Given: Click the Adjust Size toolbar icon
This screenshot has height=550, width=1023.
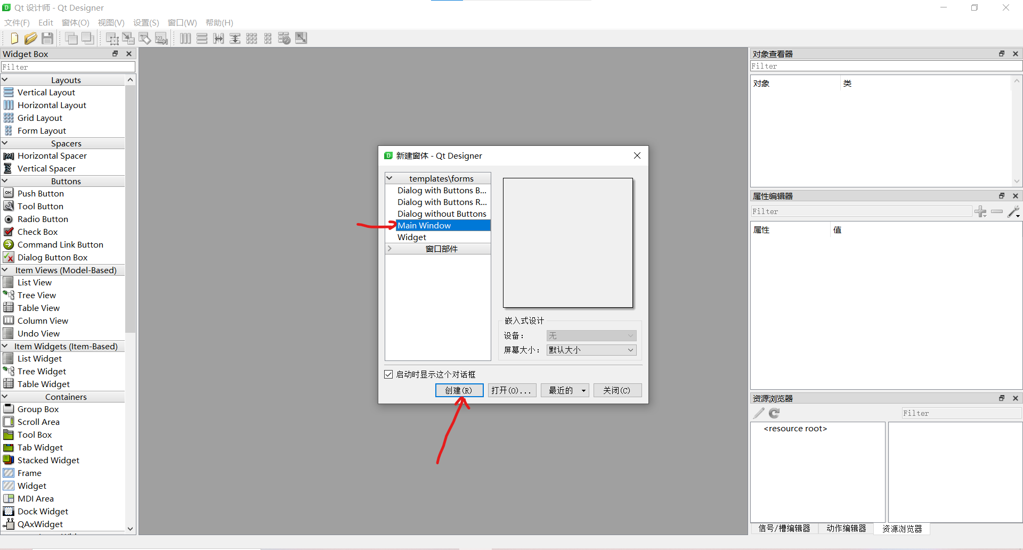Looking at the screenshot, I should [x=301, y=38].
